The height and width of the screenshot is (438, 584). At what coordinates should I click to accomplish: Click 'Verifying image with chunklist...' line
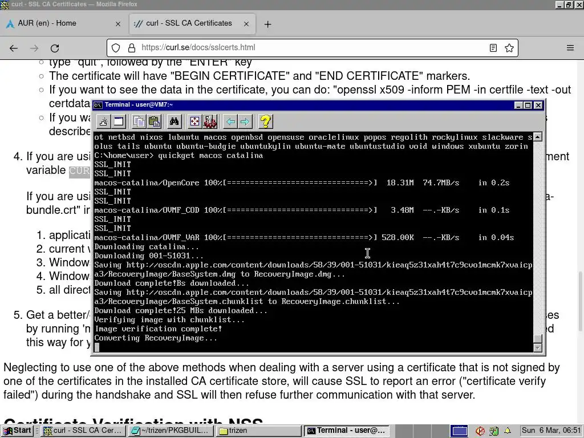coord(169,319)
